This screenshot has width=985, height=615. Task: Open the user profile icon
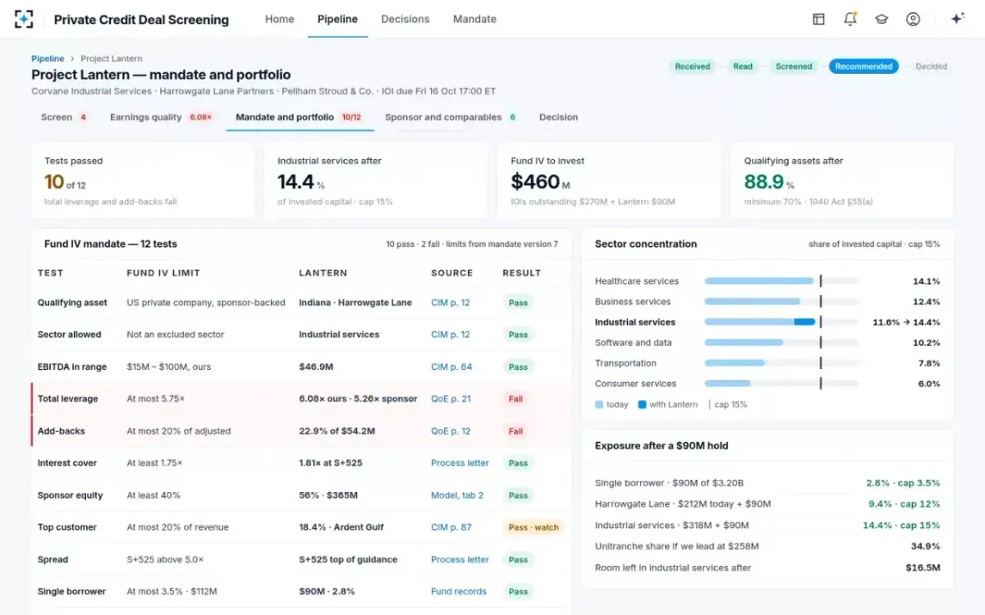(x=913, y=19)
